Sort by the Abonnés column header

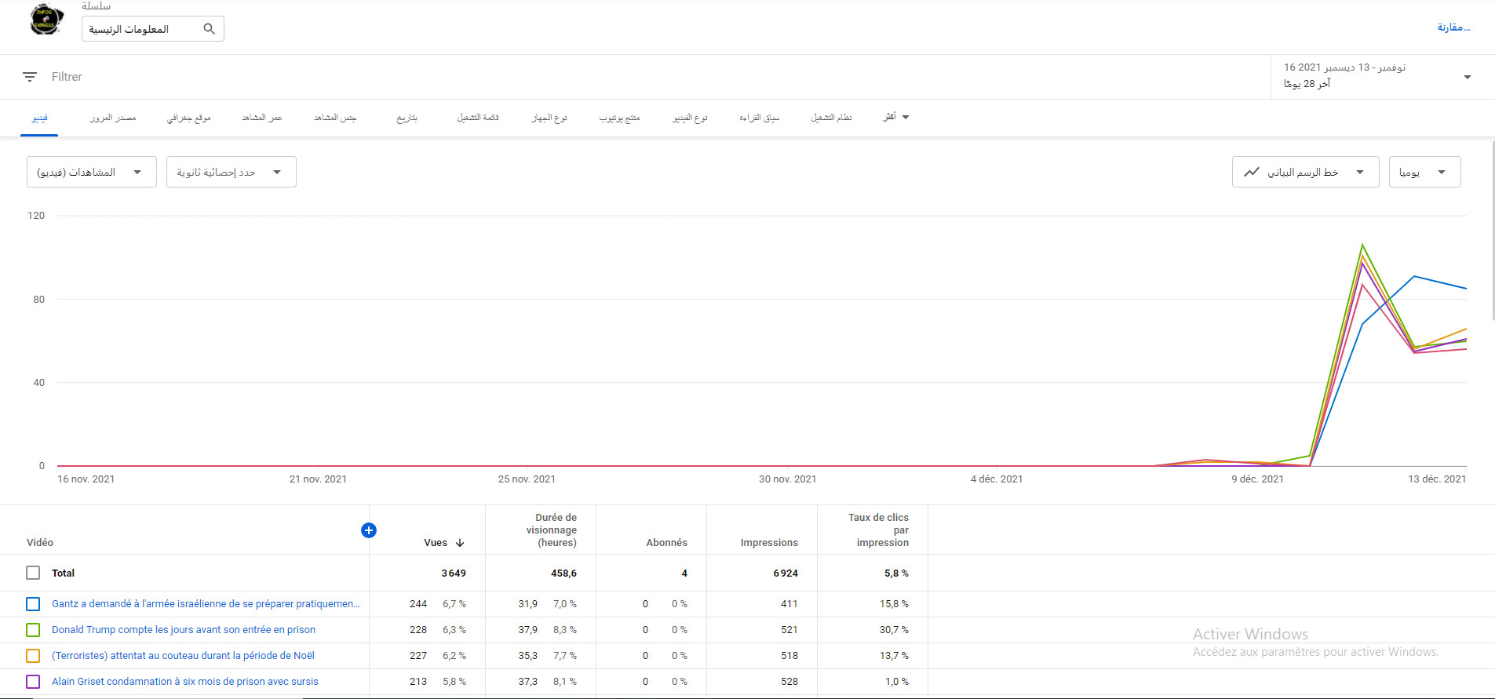[667, 543]
